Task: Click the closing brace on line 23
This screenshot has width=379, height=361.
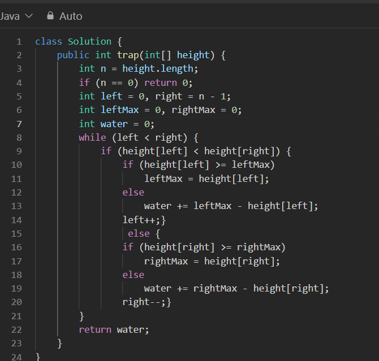Action: coord(60,343)
